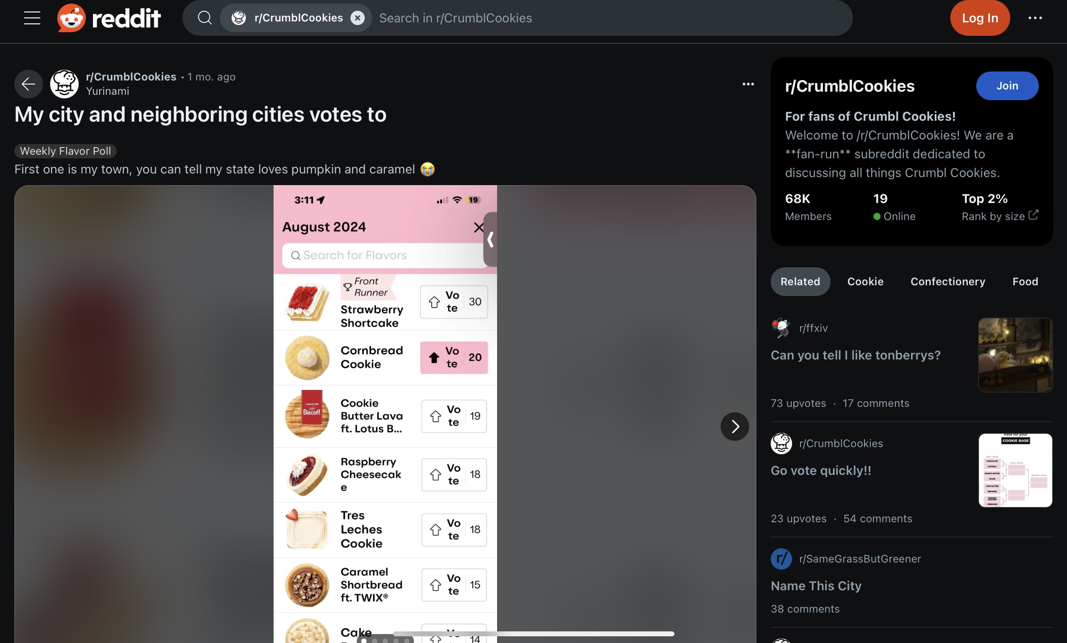Expand the Weekly Flavor Poll tag
Viewport: 1067px width, 643px height.
click(x=65, y=150)
